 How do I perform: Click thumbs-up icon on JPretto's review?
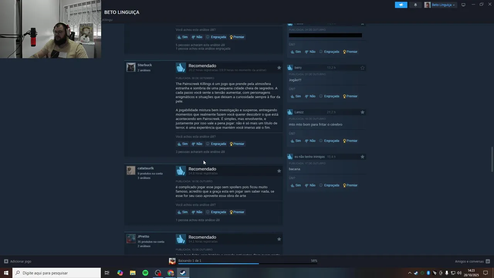click(181, 239)
